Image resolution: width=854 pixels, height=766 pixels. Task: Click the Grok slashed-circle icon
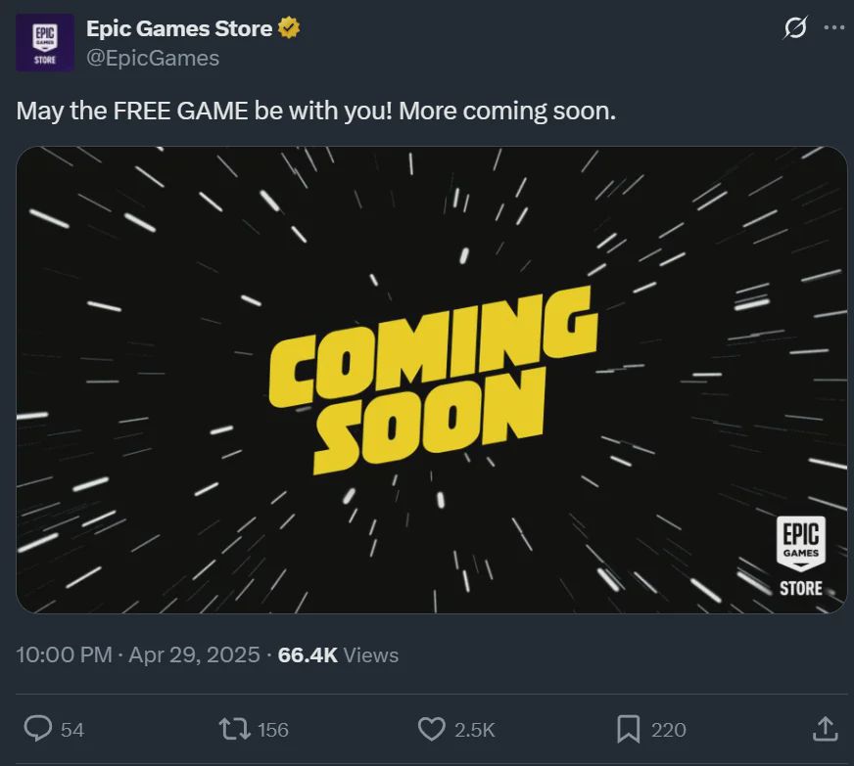point(794,27)
